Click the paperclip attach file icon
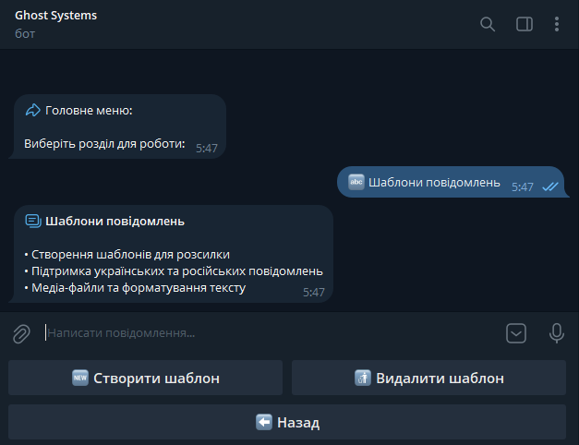Image resolution: width=579 pixels, height=445 pixels. (21, 333)
